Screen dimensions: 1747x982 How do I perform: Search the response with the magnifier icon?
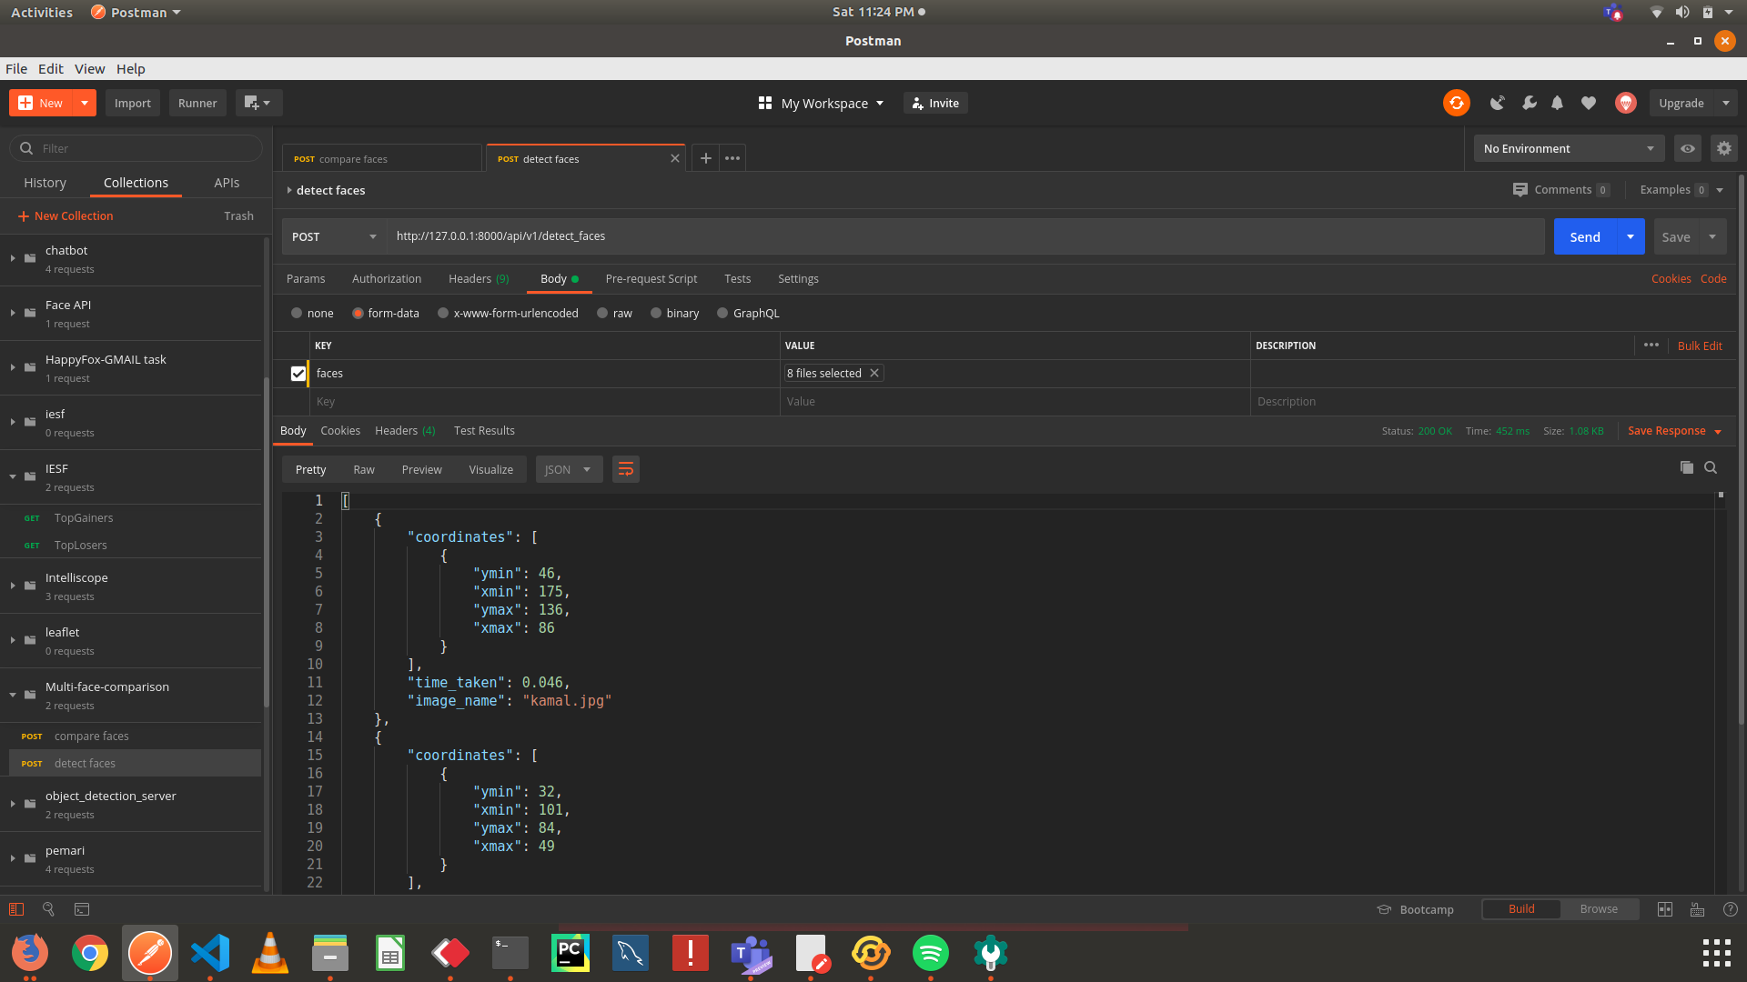point(1711,467)
